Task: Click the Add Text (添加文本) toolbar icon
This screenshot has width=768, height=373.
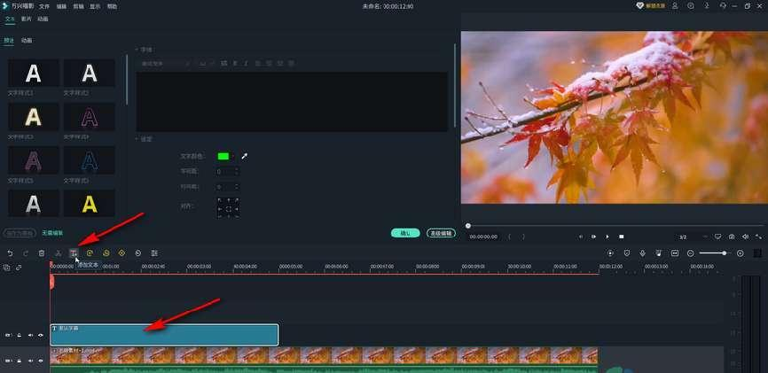Action: click(x=74, y=253)
